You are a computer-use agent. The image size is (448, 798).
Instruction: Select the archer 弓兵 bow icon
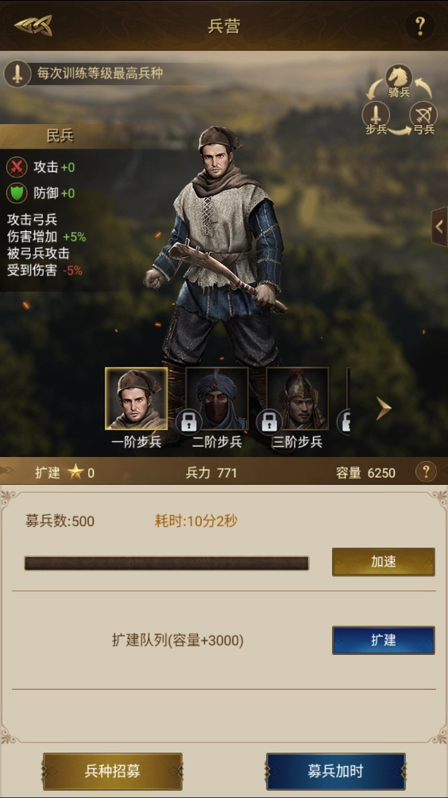tap(423, 114)
